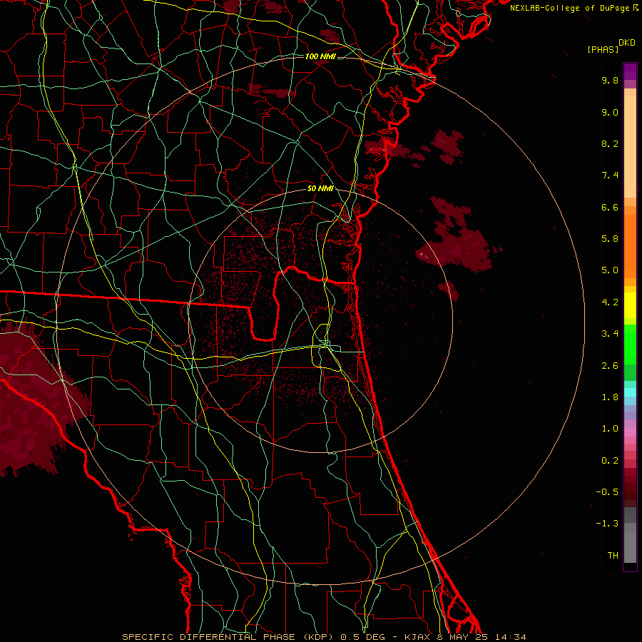Image resolution: width=642 pixels, height=642 pixels.
Task: Select the 1.0 scale label
Action: pos(610,429)
